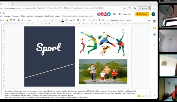This screenshot has height=102, width=177.
Task: Open the Arial font dropdown
Action: [34, 20]
